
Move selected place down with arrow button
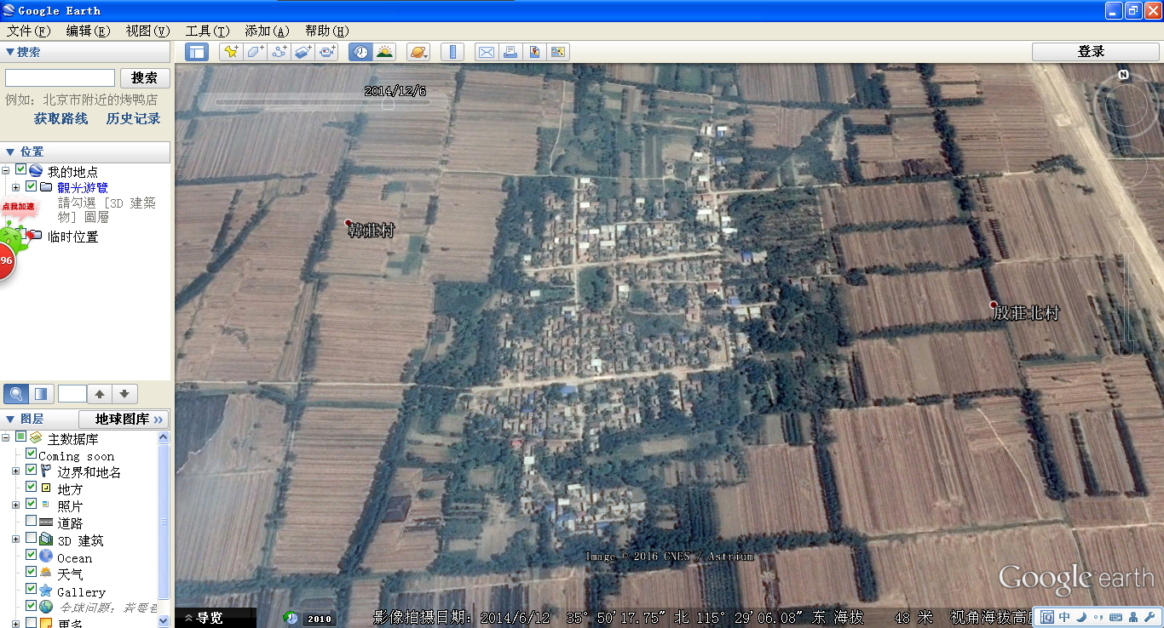pyautogui.click(x=124, y=394)
